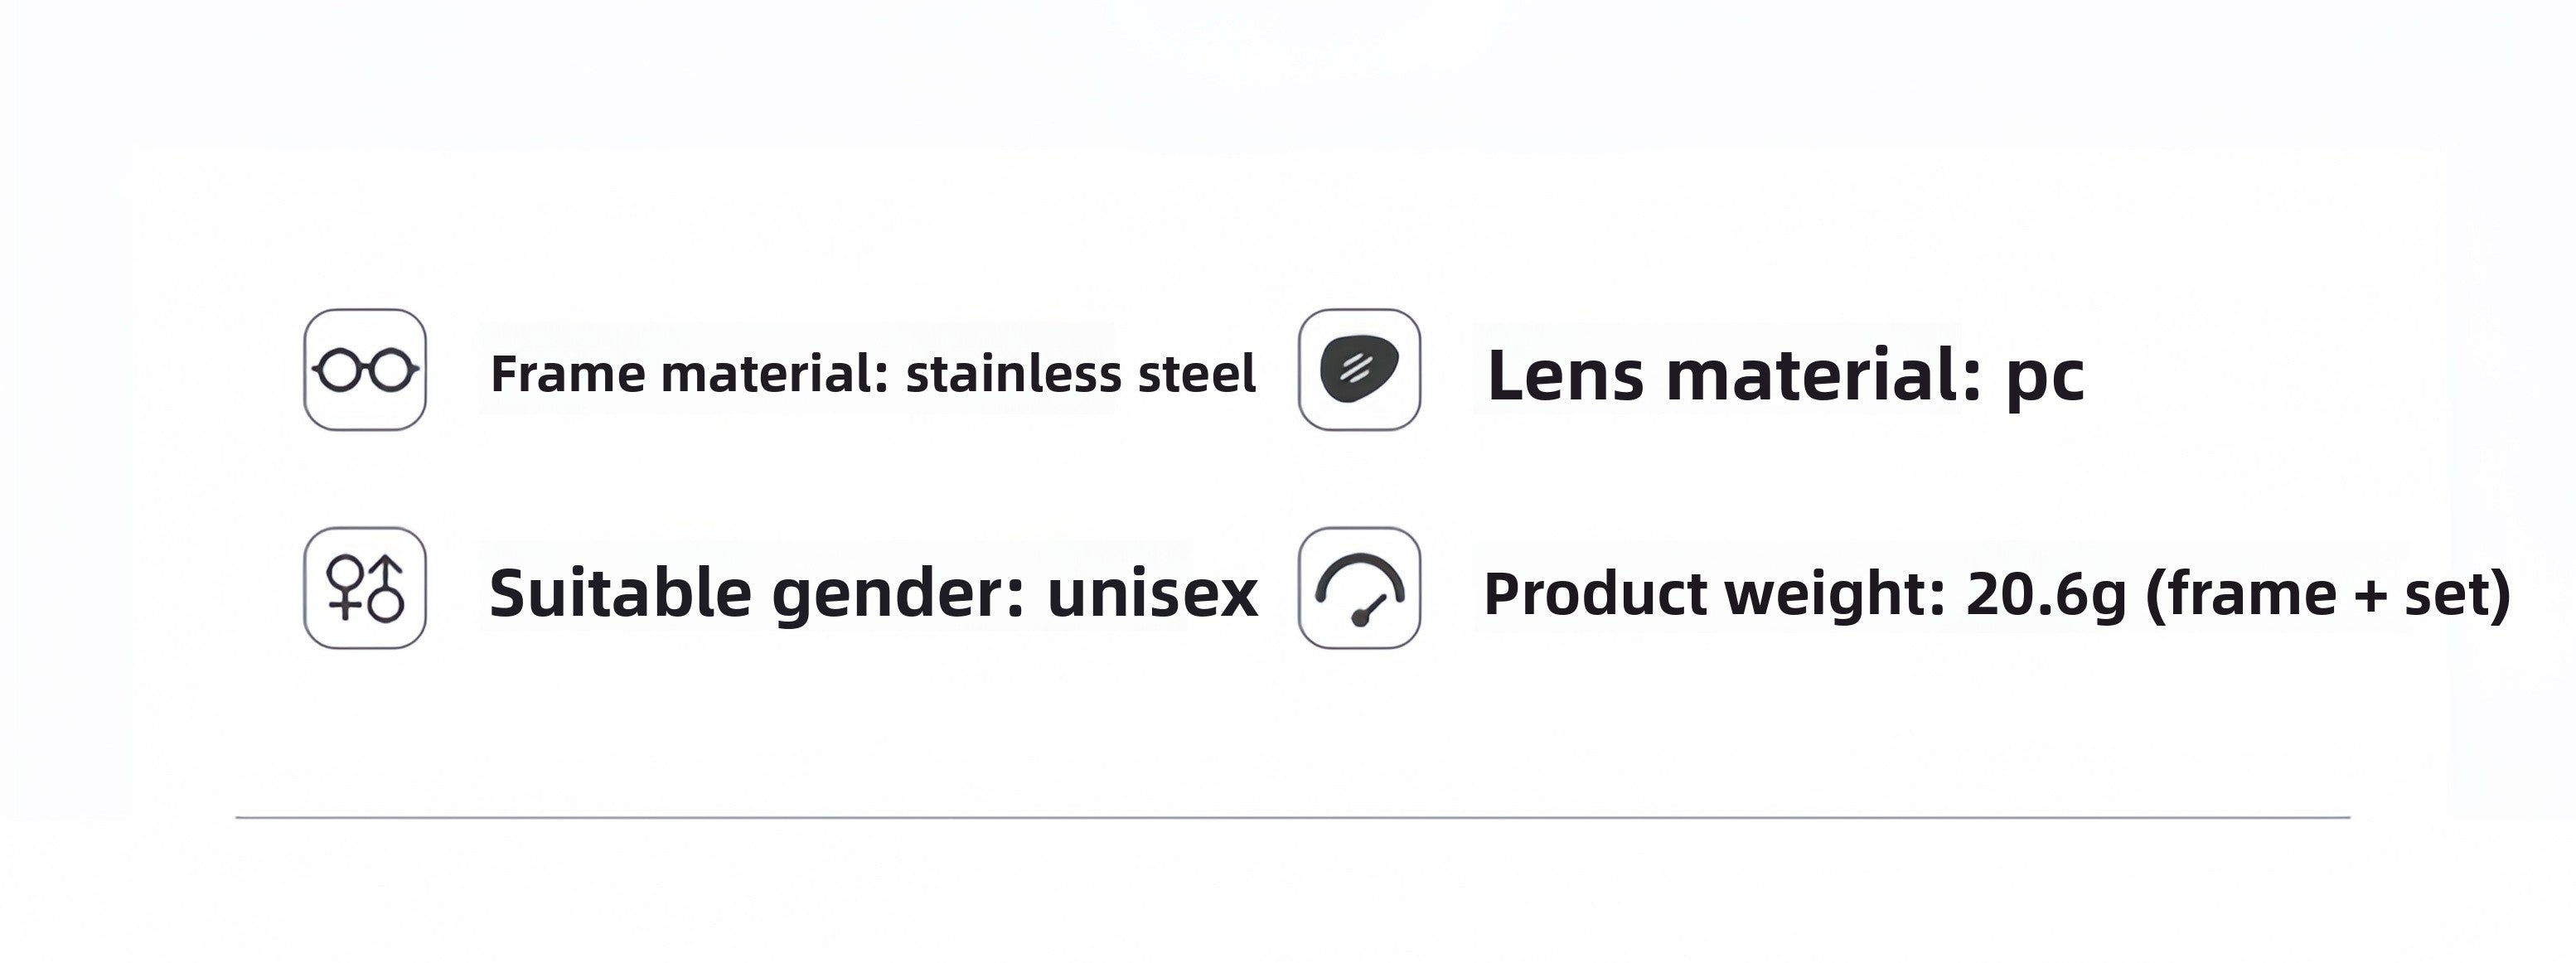Click the '(frame + set)' text
Image resolution: width=2576 pixels, height=963 pixels.
click(x=2328, y=594)
